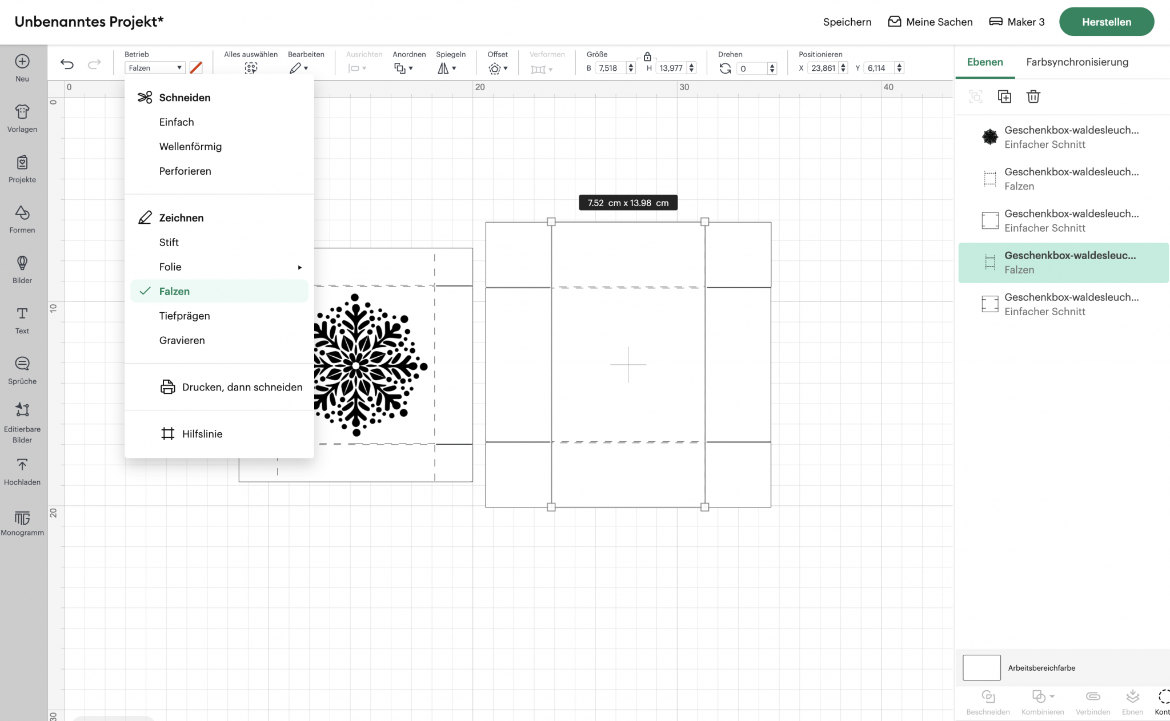1170x721 pixels.
Task: Delete layer using trash icon
Action: point(1033,96)
